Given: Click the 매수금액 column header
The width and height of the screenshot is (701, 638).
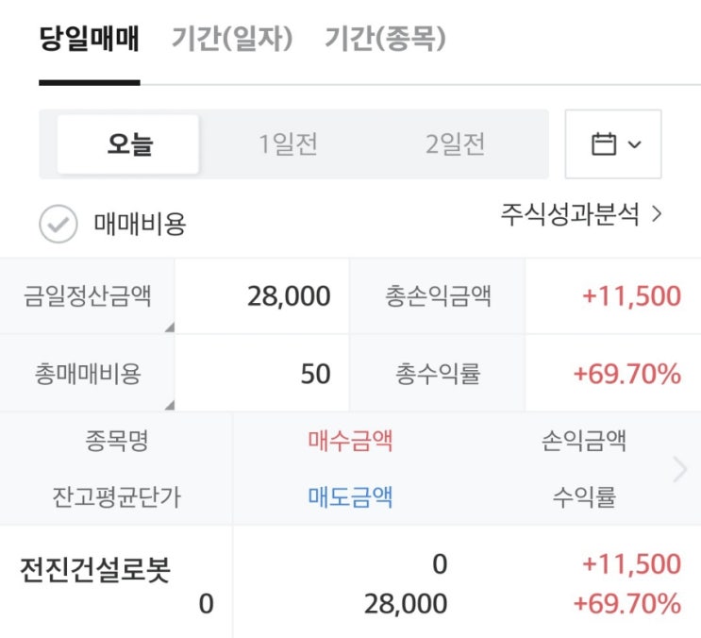Looking at the screenshot, I should coord(350,441).
